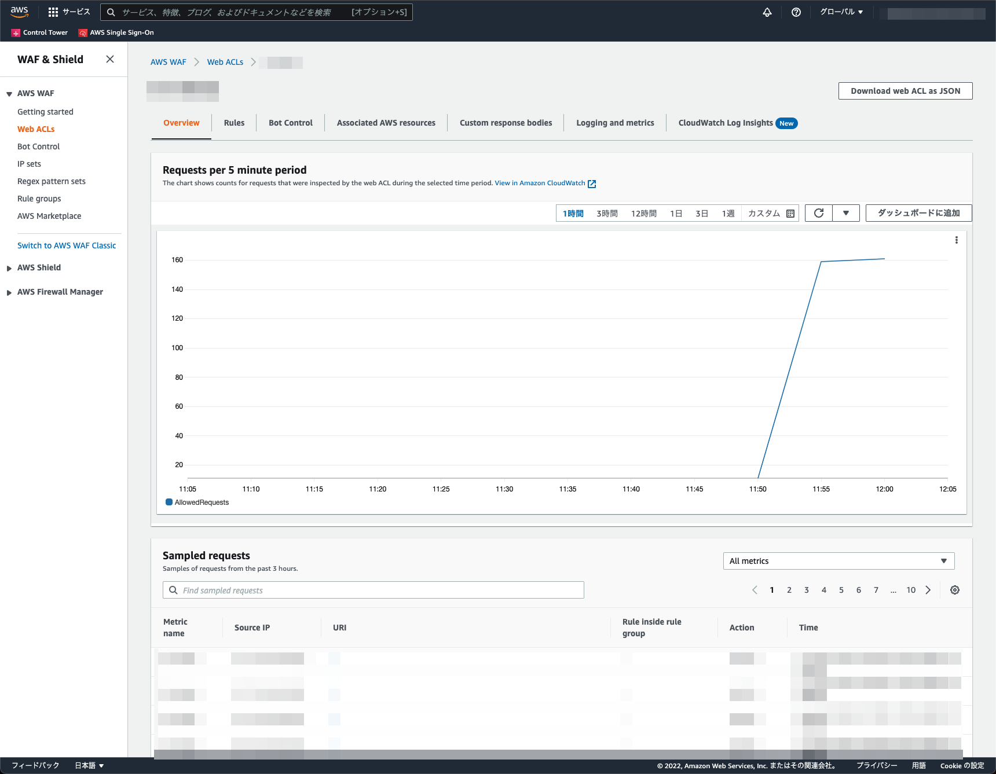Select the 1週 time range

(728, 214)
